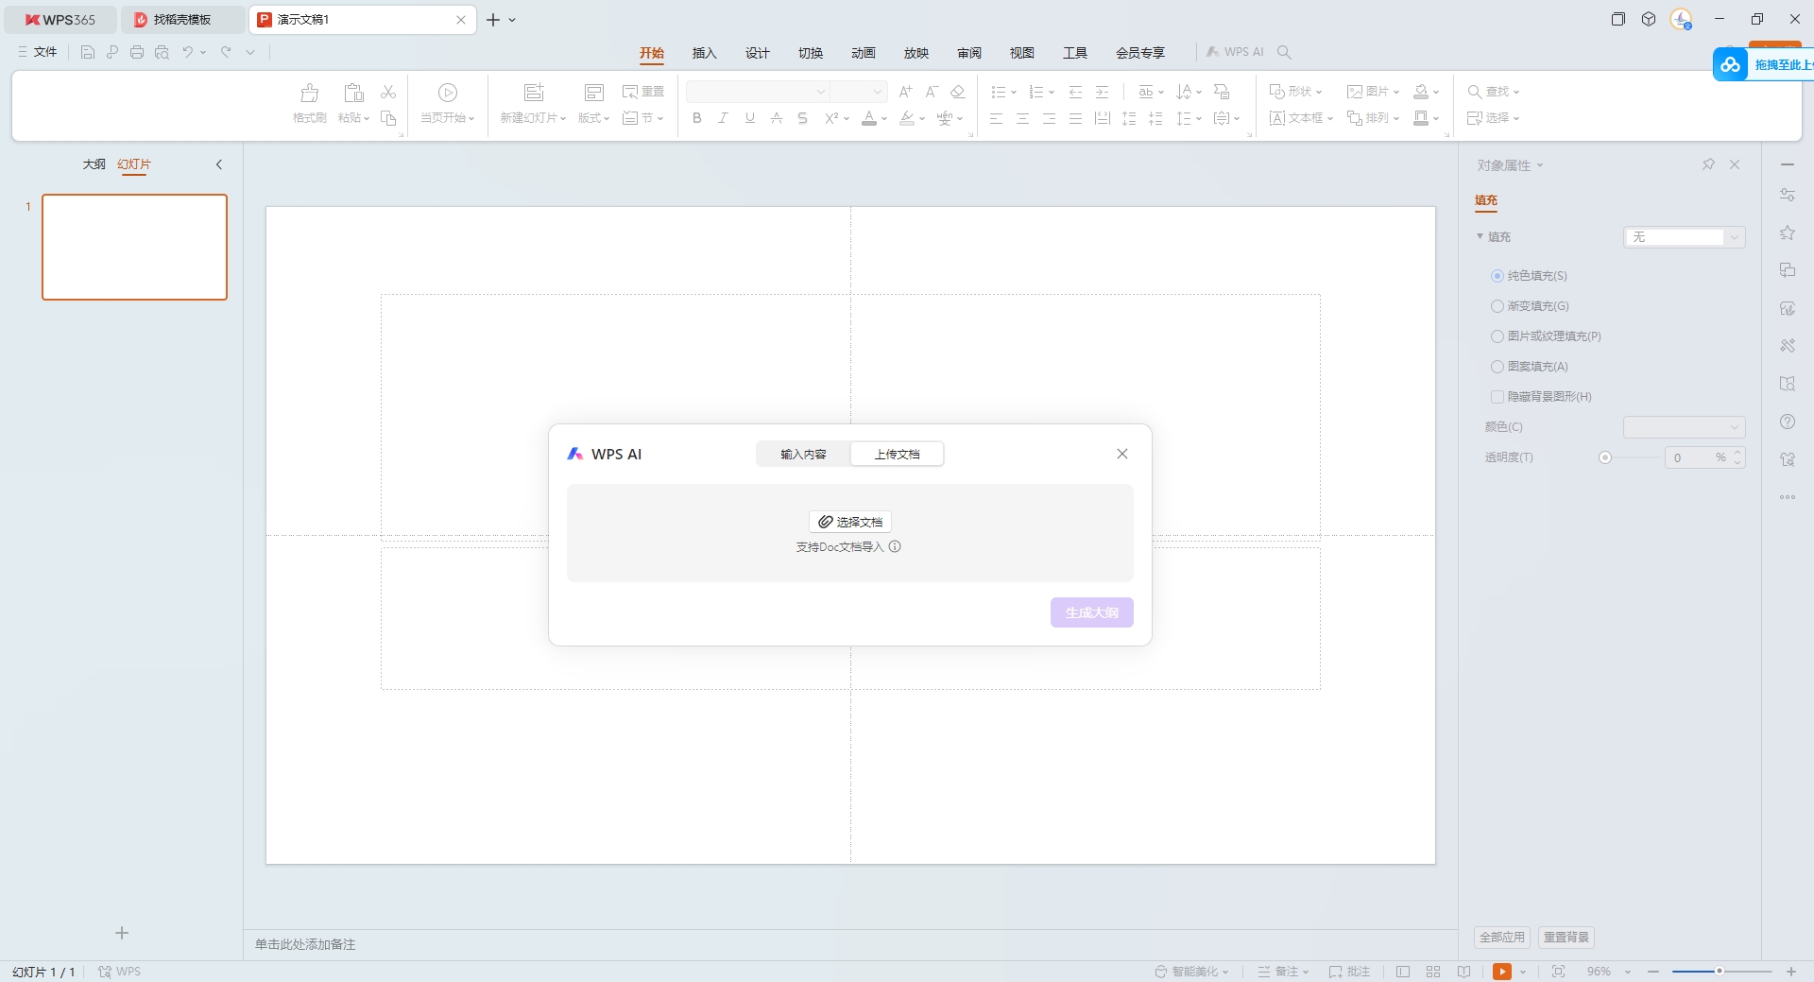This screenshot has width=1814, height=982.
Task: Click the 重置 reset slide button
Action: [x=643, y=92]
